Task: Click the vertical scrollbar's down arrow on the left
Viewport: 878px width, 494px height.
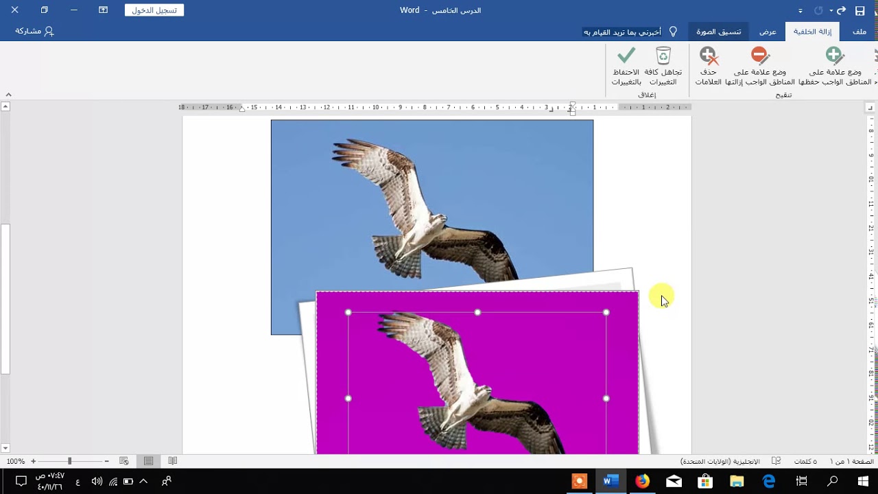Action: coord(5,449)
